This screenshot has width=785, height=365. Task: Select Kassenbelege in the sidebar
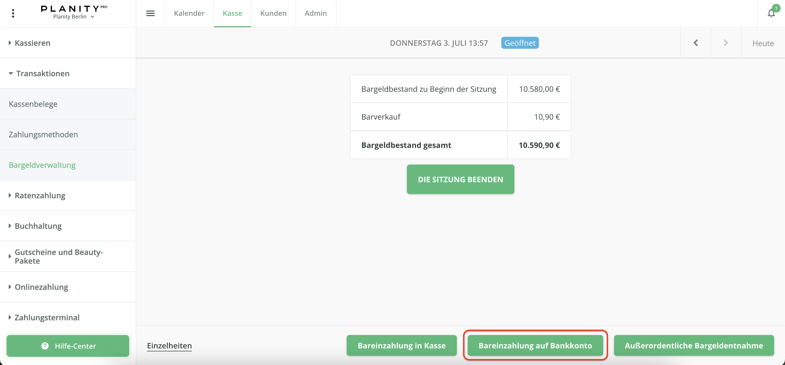[33, 104]
